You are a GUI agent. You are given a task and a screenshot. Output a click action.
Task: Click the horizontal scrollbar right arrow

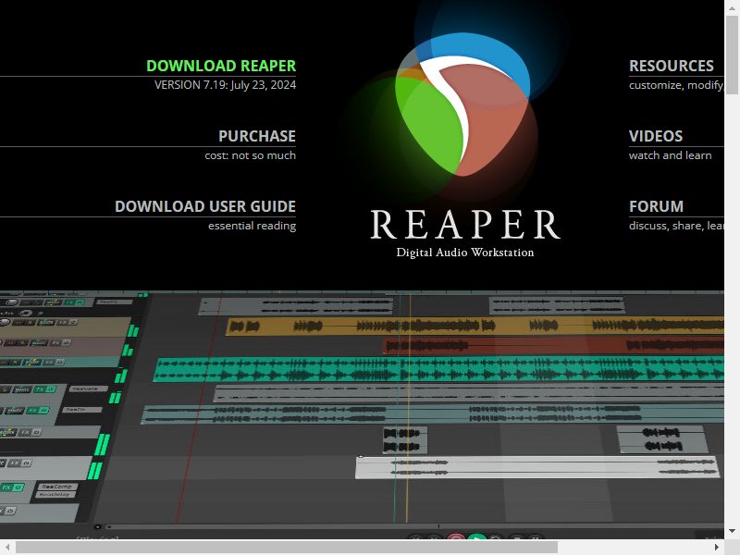point(717,547)
